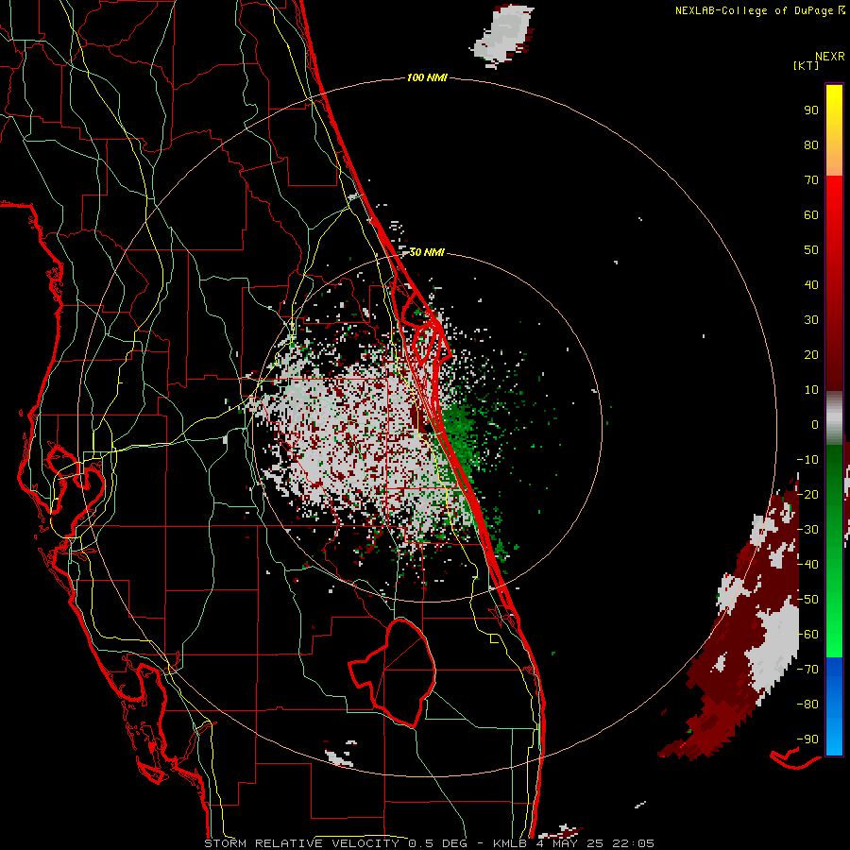Click the -60 value on the velocity scale

pyautogui.click(x=807, y=635)
